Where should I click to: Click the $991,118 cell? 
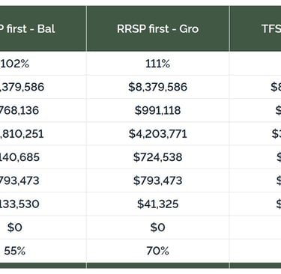[x=157, y=110]
